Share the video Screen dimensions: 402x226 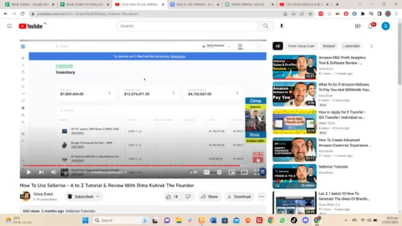(x=209, y=197)
